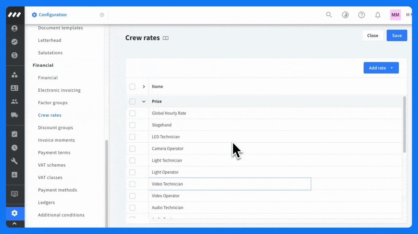This screenshot has height=234, width=418.
Task: Click the help question mark icon
Action: (361, 15)
